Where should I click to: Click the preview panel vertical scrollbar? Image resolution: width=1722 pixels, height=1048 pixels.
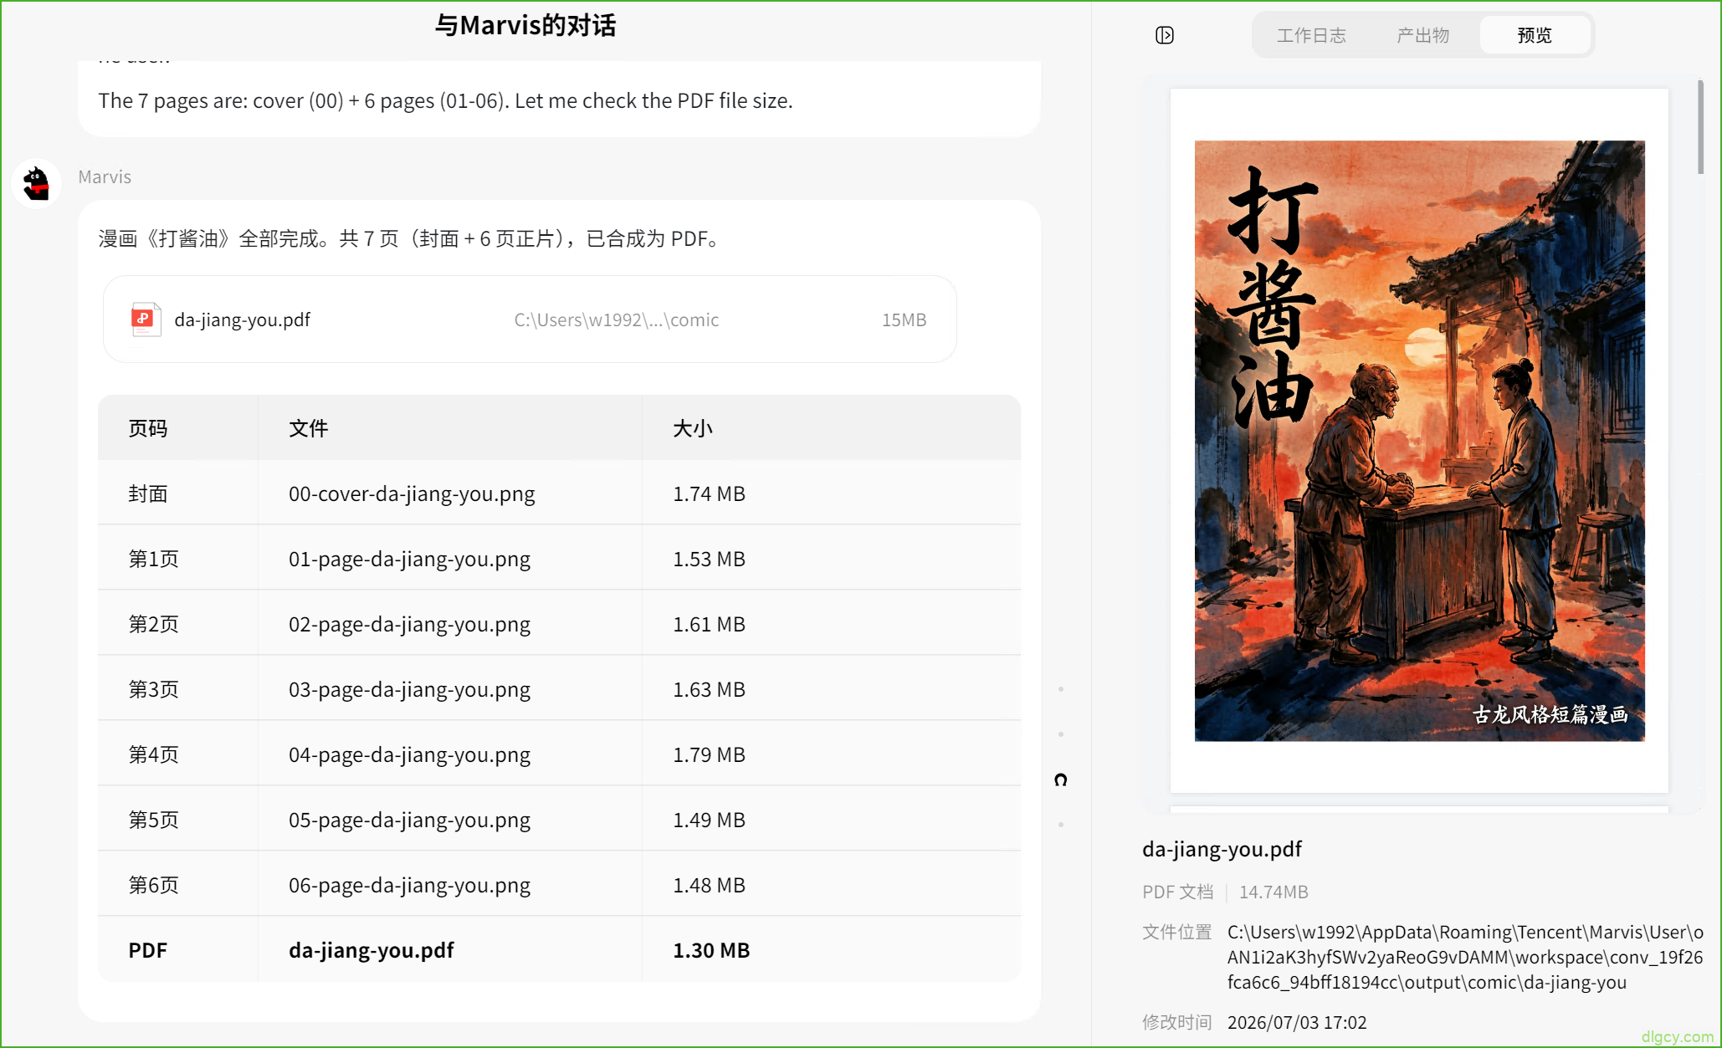[x=1700, y=127]
